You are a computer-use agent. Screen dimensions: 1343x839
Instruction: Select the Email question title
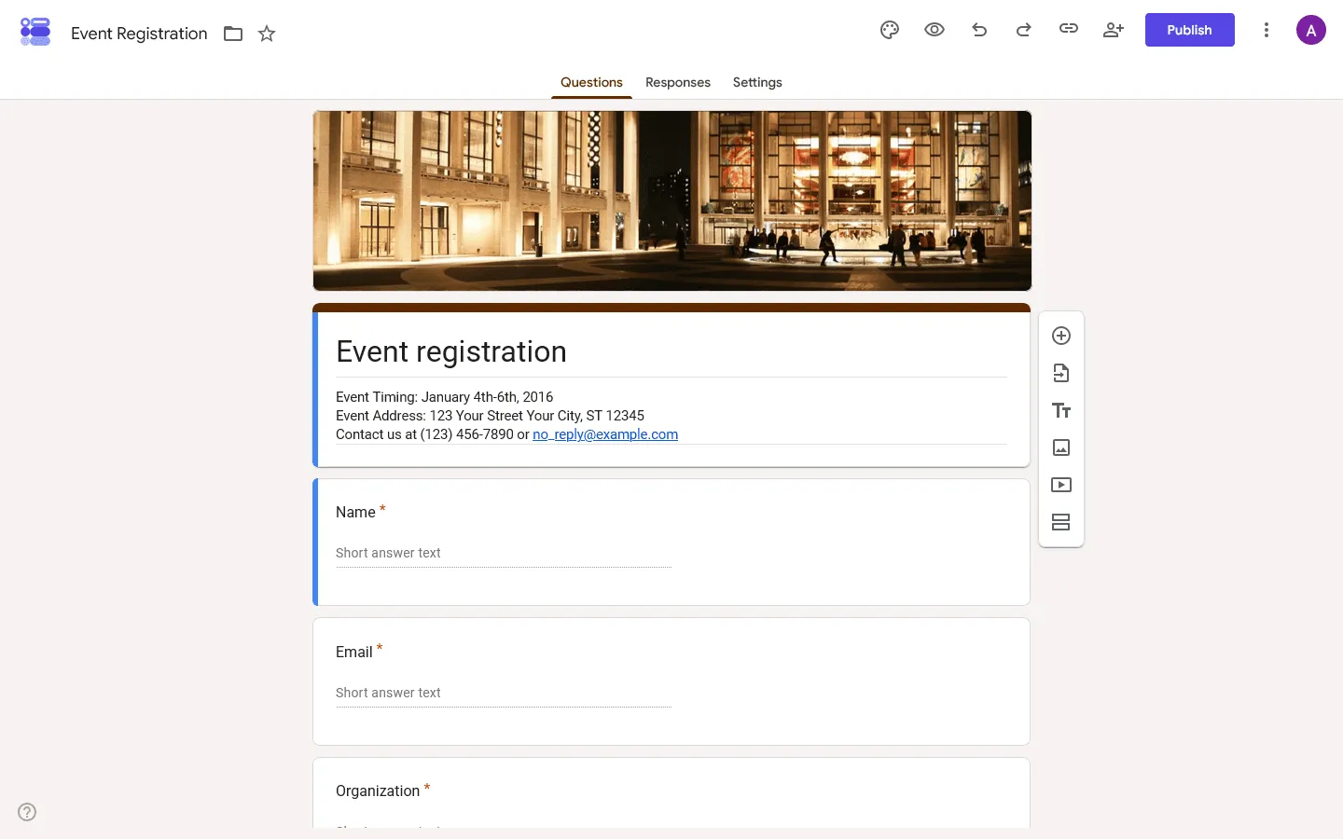click(353, 653)
